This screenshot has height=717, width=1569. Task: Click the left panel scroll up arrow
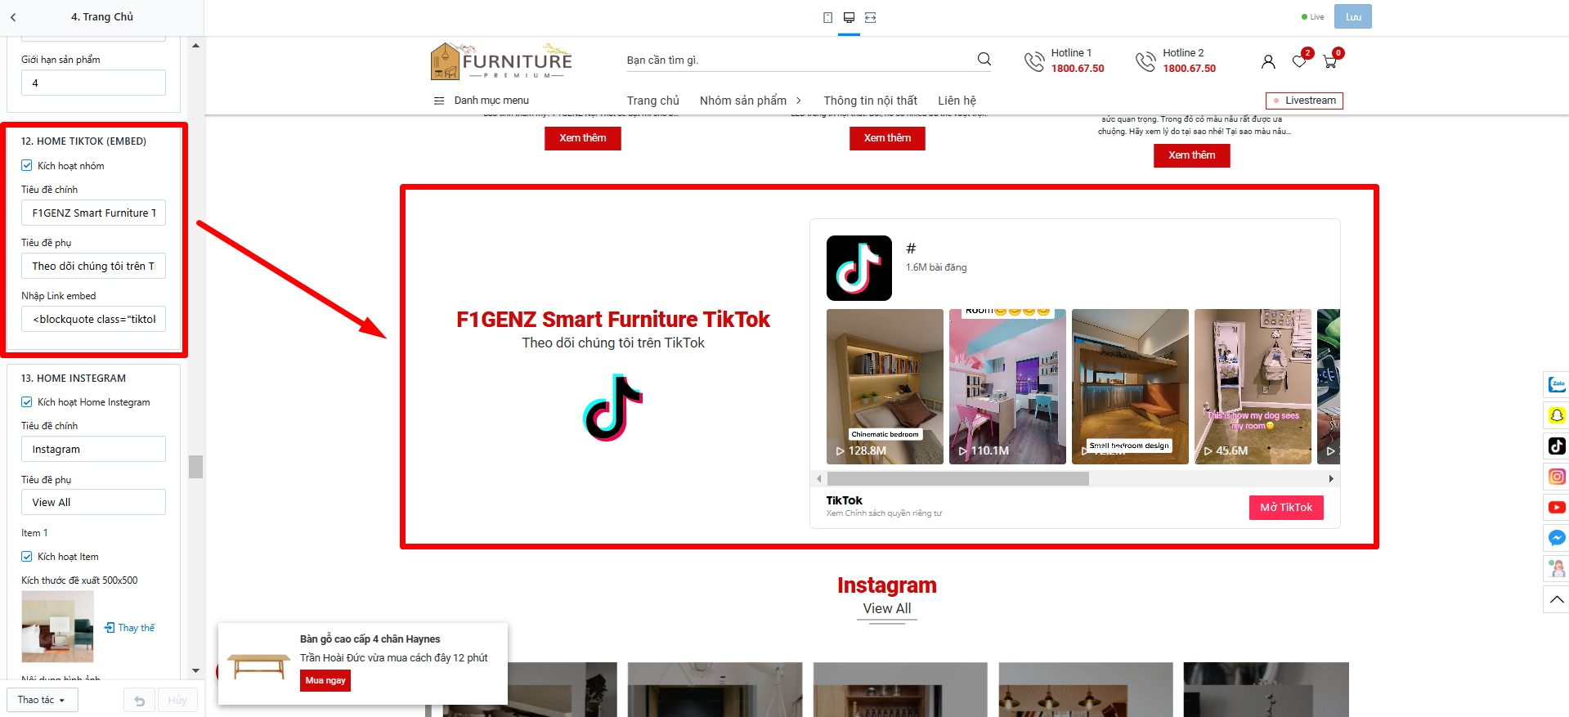pyautogui.click(x=195, y=45)
